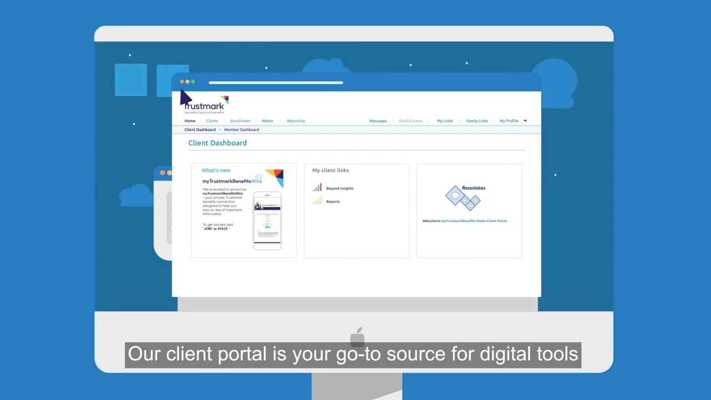Click the myTrustmarkBenefitsWire heading
Screen dimensions: 711x400
(x=232, y=181)
